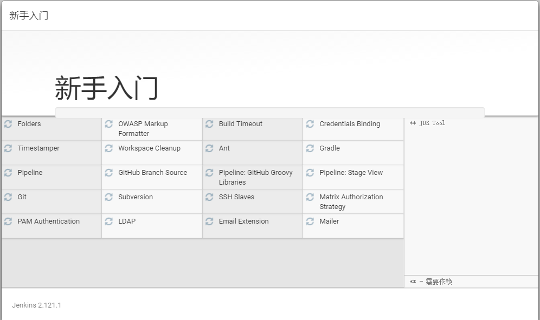Click the refresh icon beside Credentials Binding
This screenshot has width=540, height=320.
[x=310, y=124]
